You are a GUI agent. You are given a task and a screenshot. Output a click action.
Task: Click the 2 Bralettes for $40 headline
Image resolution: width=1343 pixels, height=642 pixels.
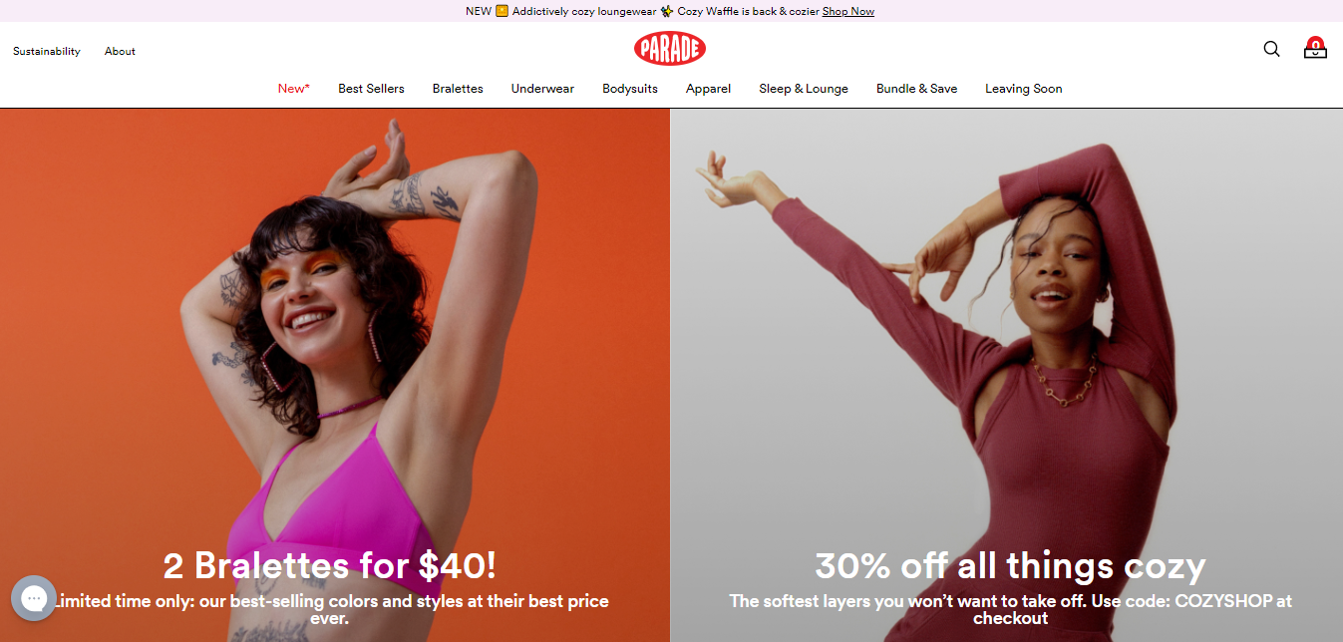[x=330, y=565]
